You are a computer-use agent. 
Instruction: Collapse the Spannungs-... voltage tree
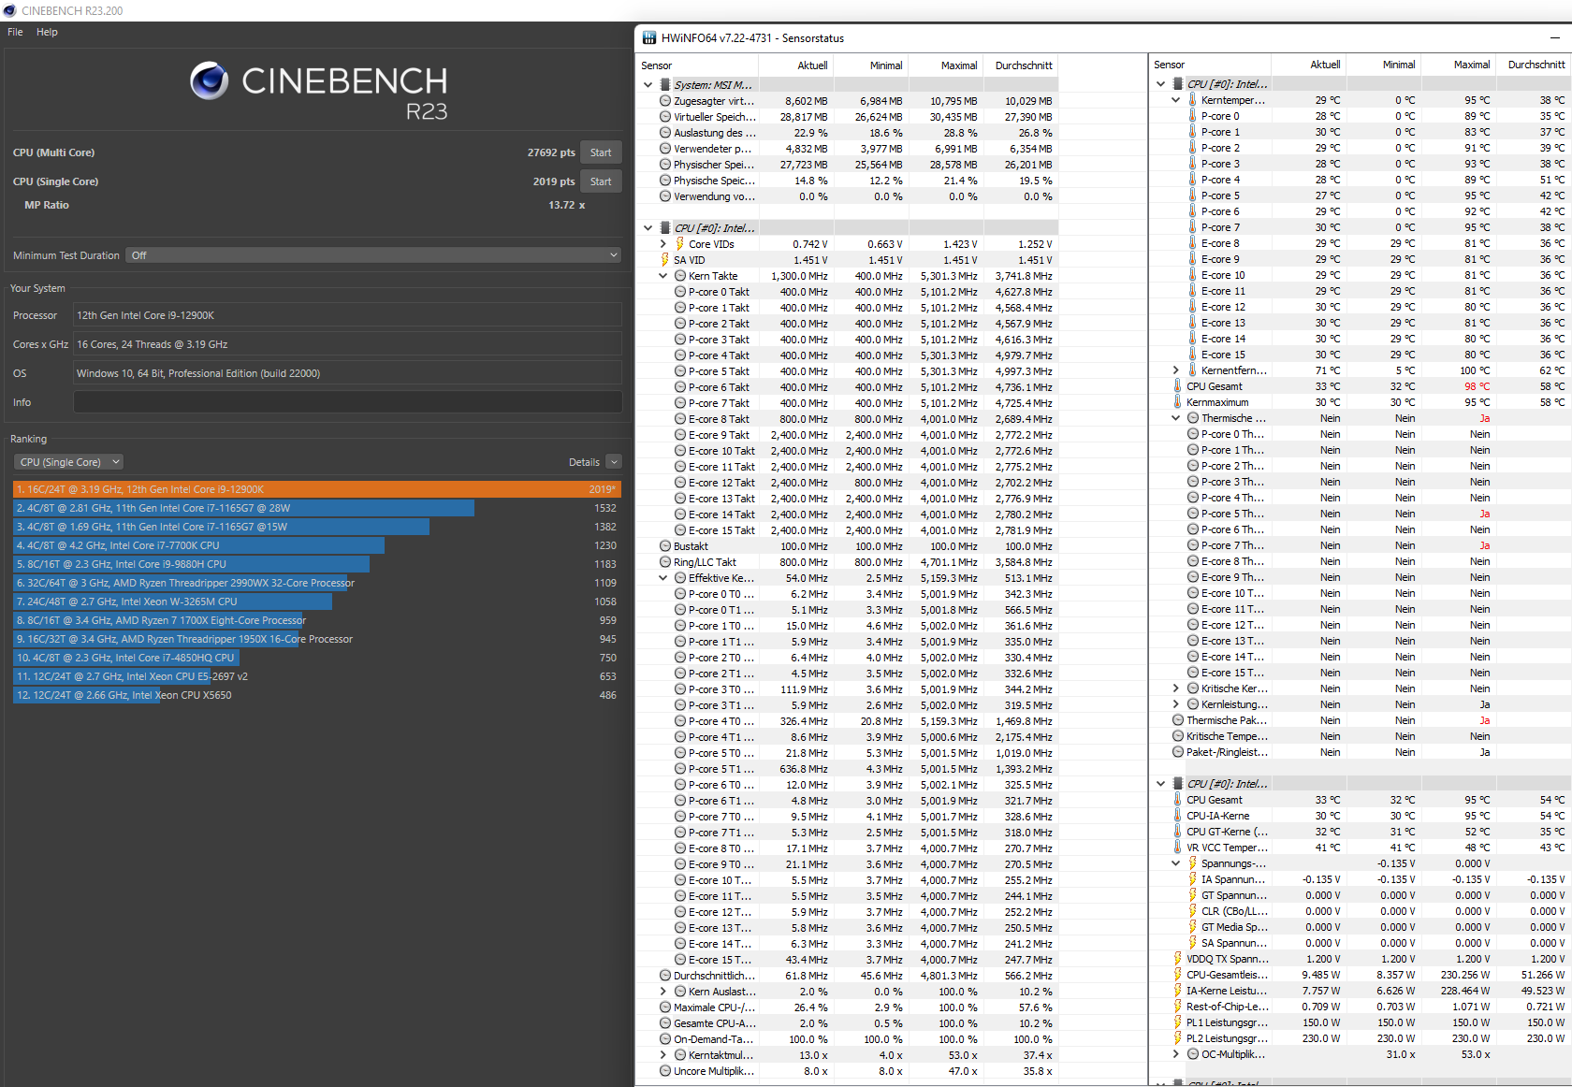coord(1176,863)
